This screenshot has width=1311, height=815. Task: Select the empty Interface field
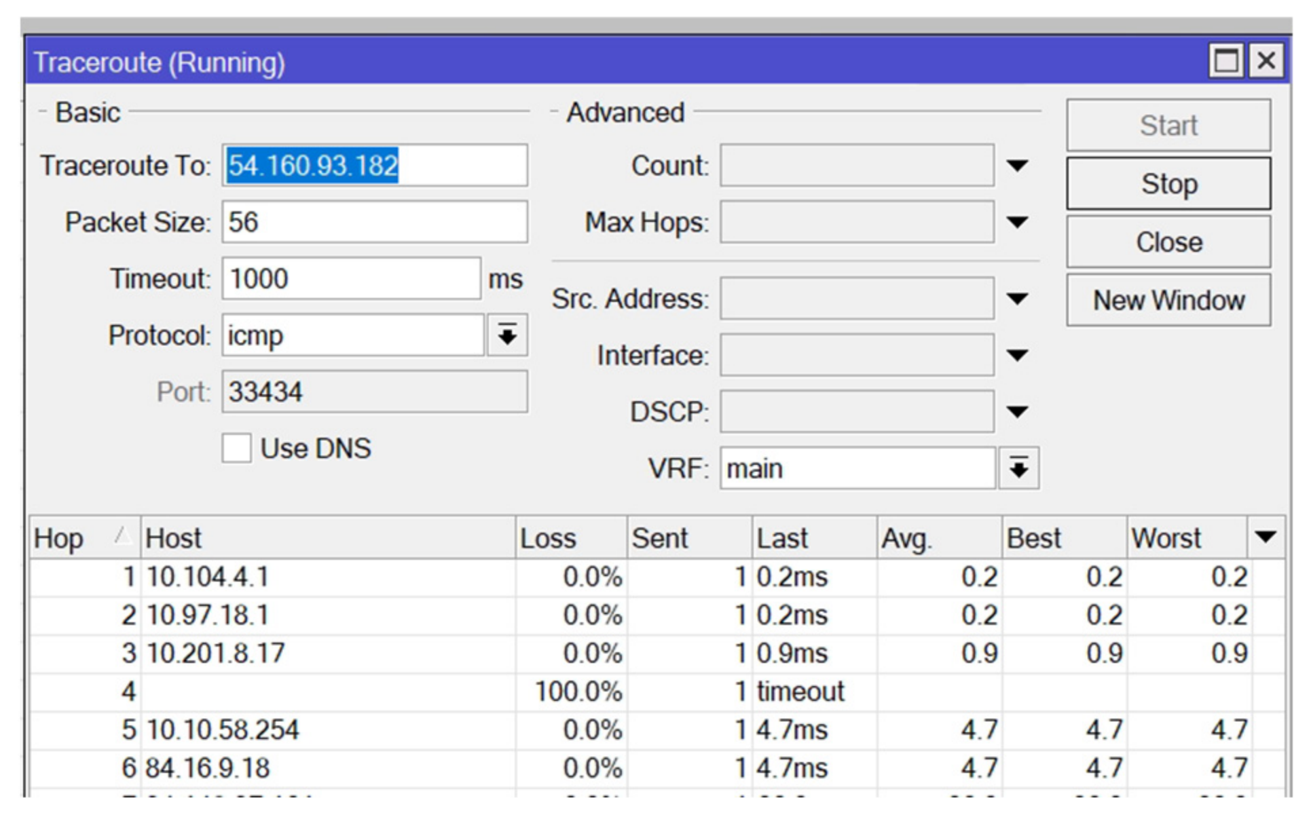pyautogui.click(x=857, y=355)
